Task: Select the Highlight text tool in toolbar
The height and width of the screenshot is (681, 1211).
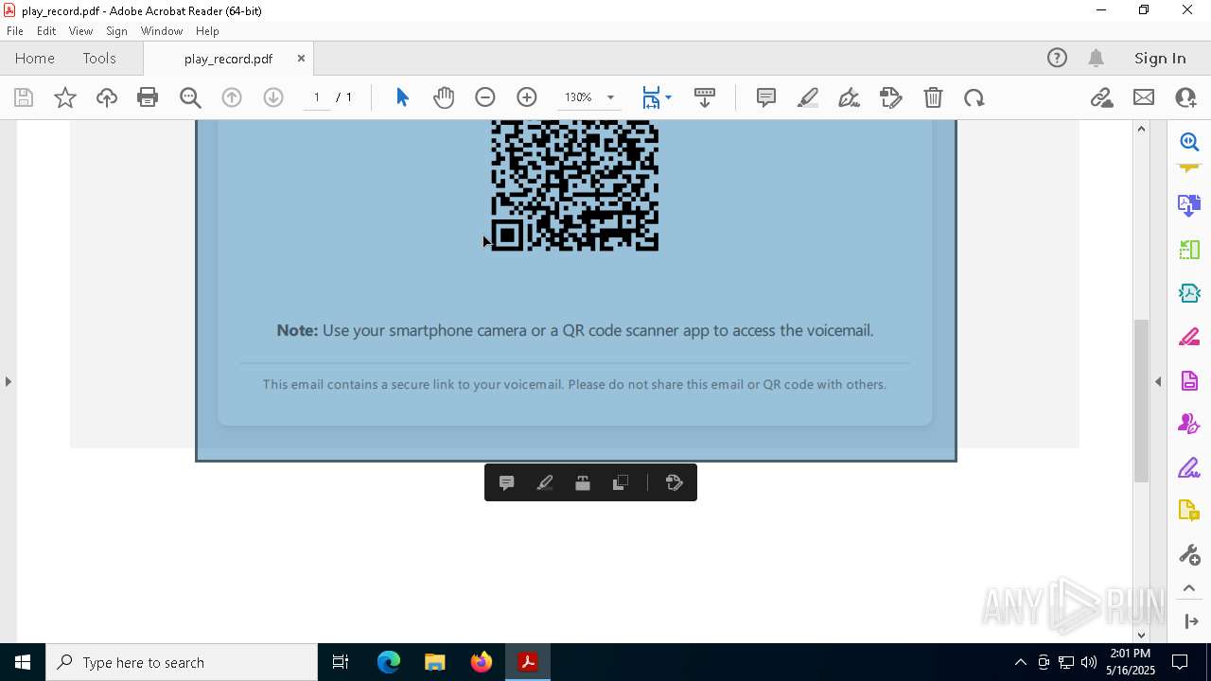Action: pyautogui.click(x=808, y=97)
